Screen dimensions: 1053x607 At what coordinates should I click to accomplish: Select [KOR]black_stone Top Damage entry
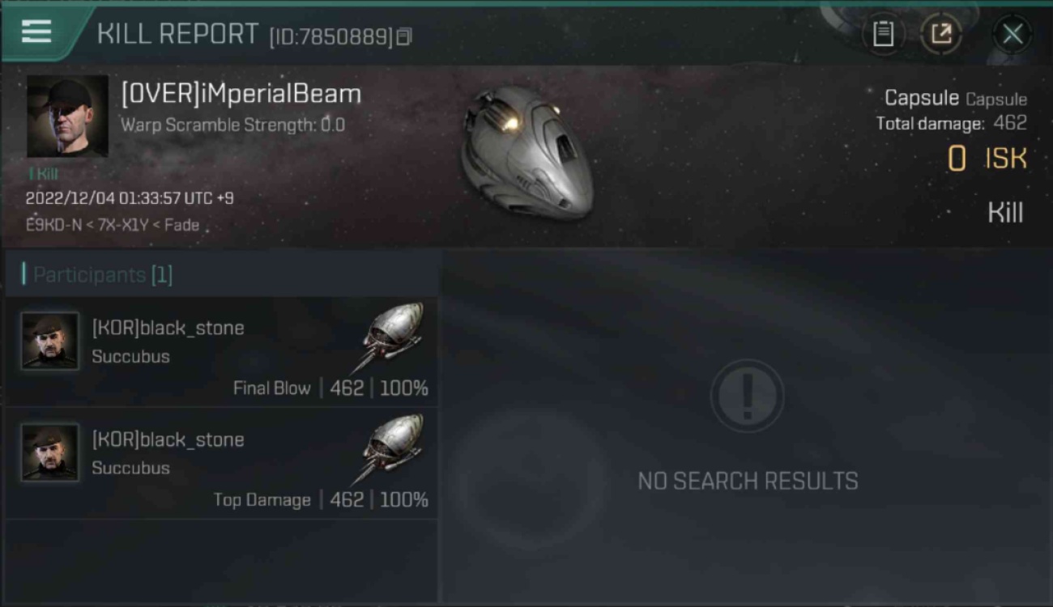[x=221, y=464]
